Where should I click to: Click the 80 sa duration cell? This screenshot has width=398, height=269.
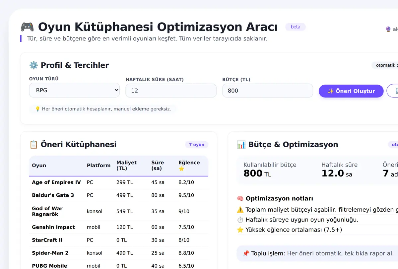[158, 195]
